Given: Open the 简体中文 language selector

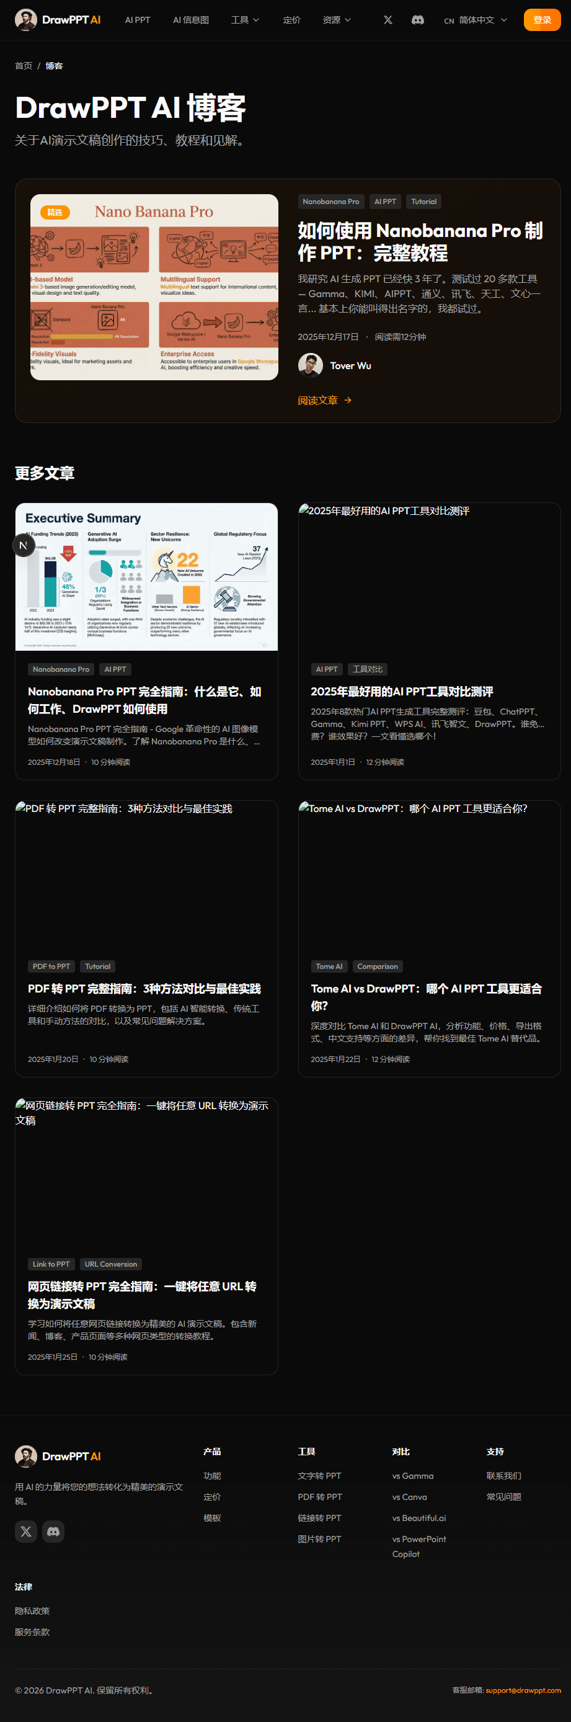Looking at the screenshot, I should [476, 20].
